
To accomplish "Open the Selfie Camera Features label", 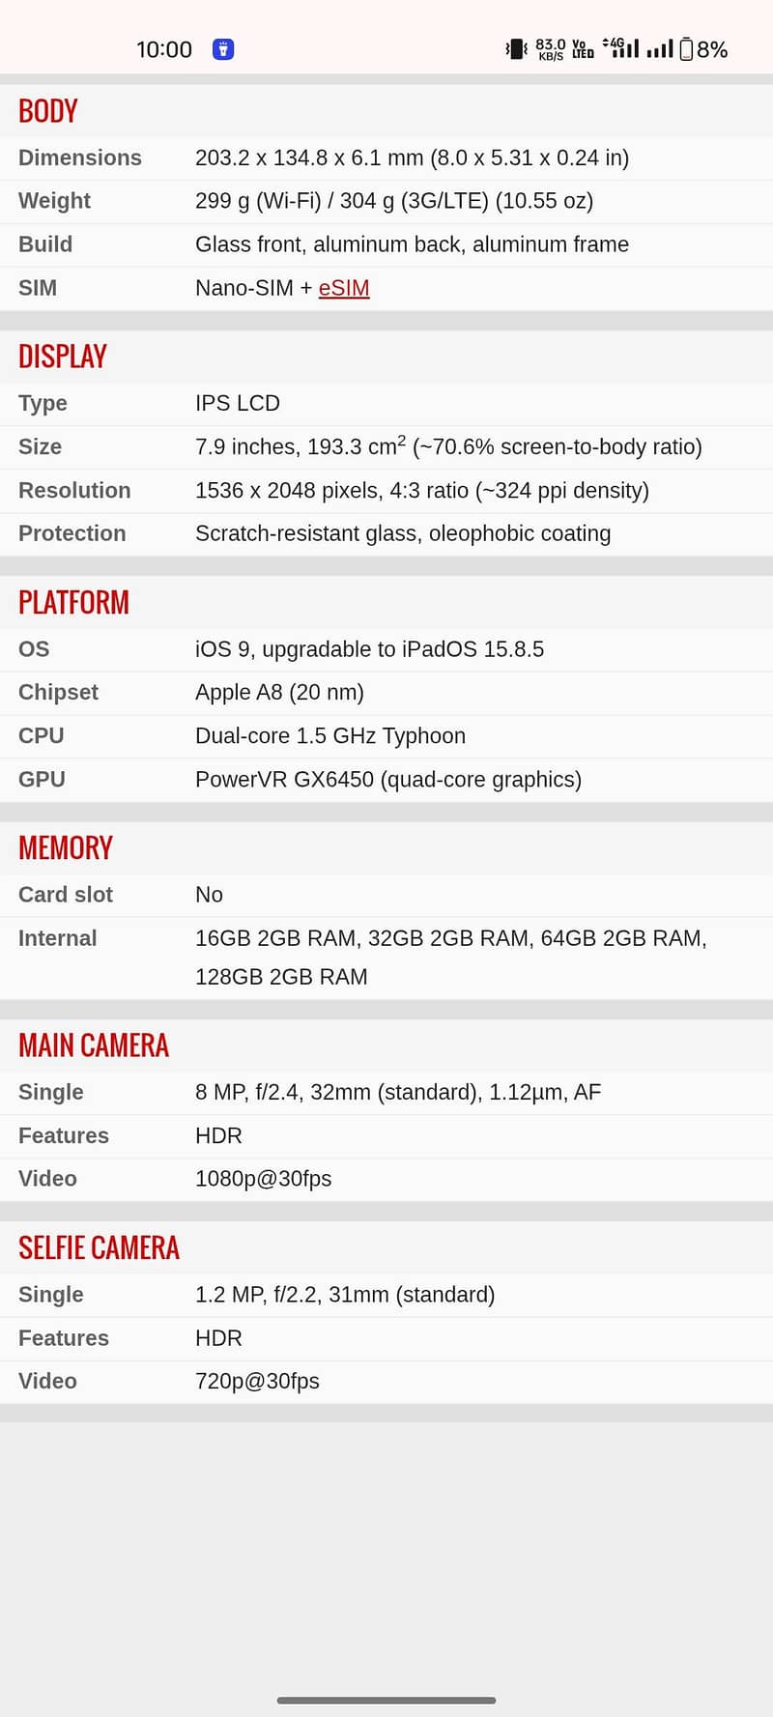I will 64,1338.
